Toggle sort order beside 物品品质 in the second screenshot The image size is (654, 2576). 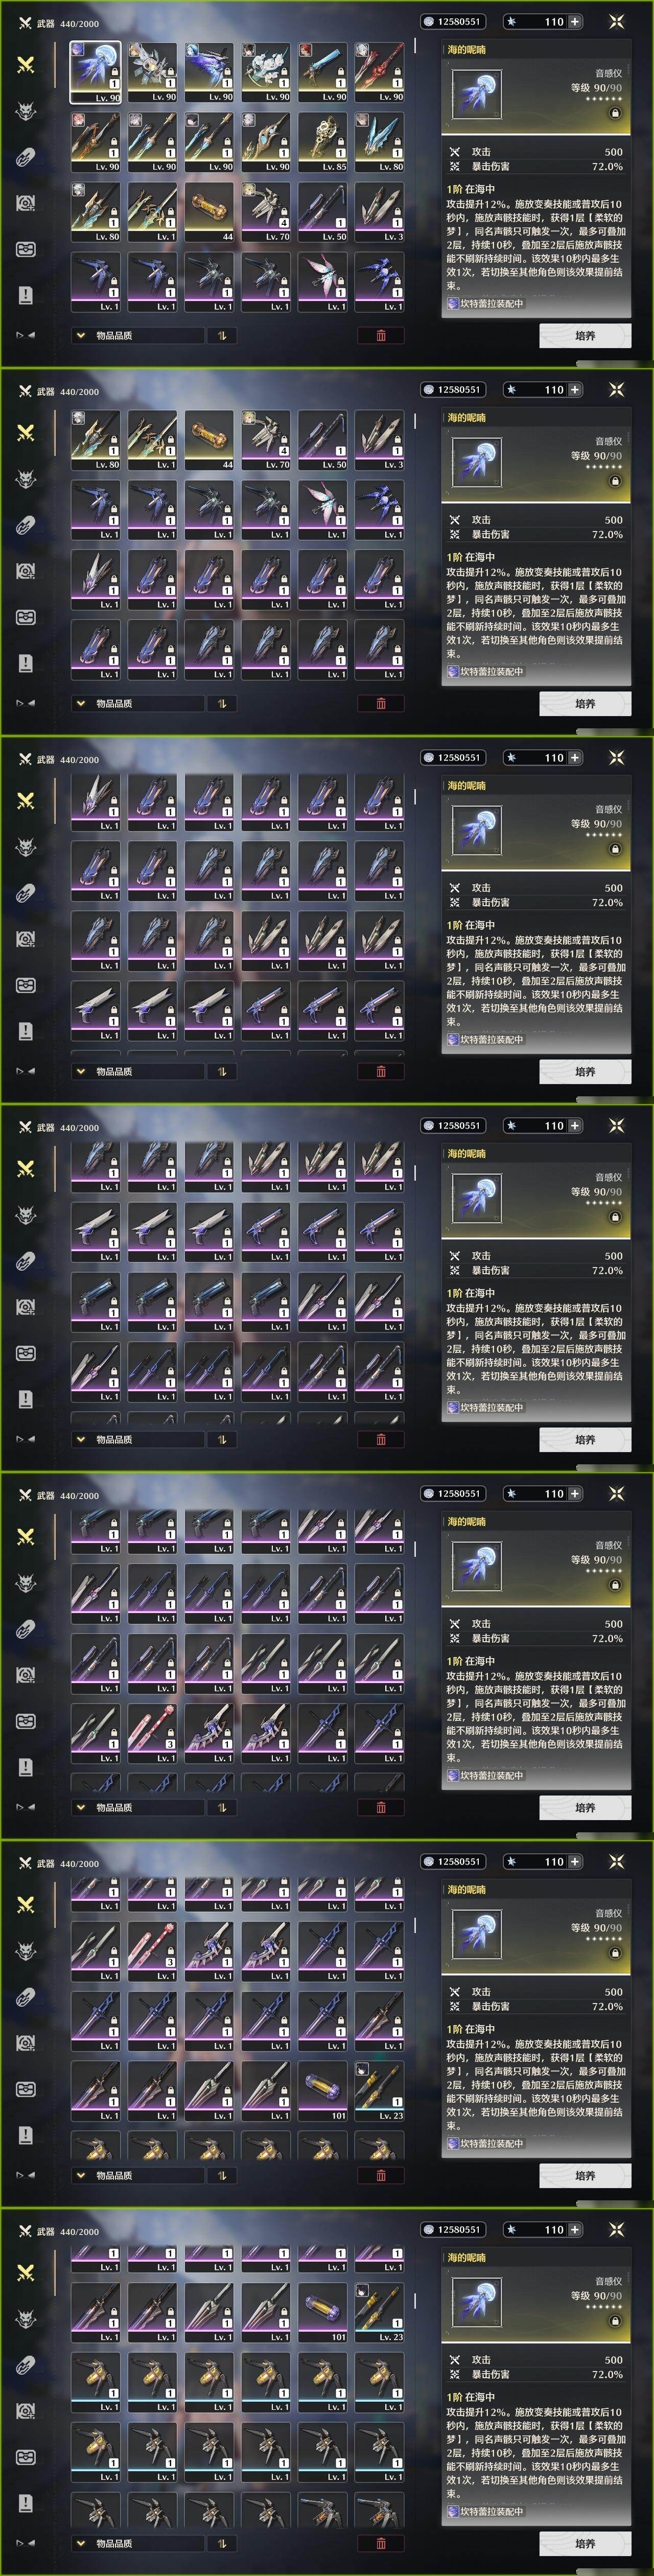tap(222, 703)
